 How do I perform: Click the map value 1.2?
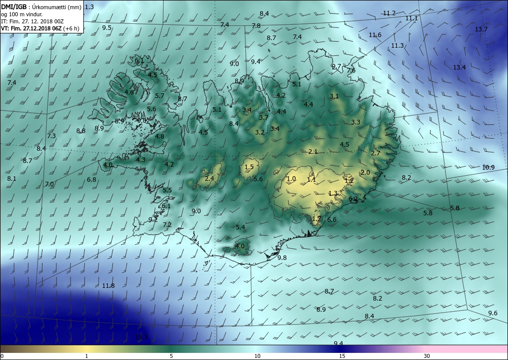click(x=349, y=181)
